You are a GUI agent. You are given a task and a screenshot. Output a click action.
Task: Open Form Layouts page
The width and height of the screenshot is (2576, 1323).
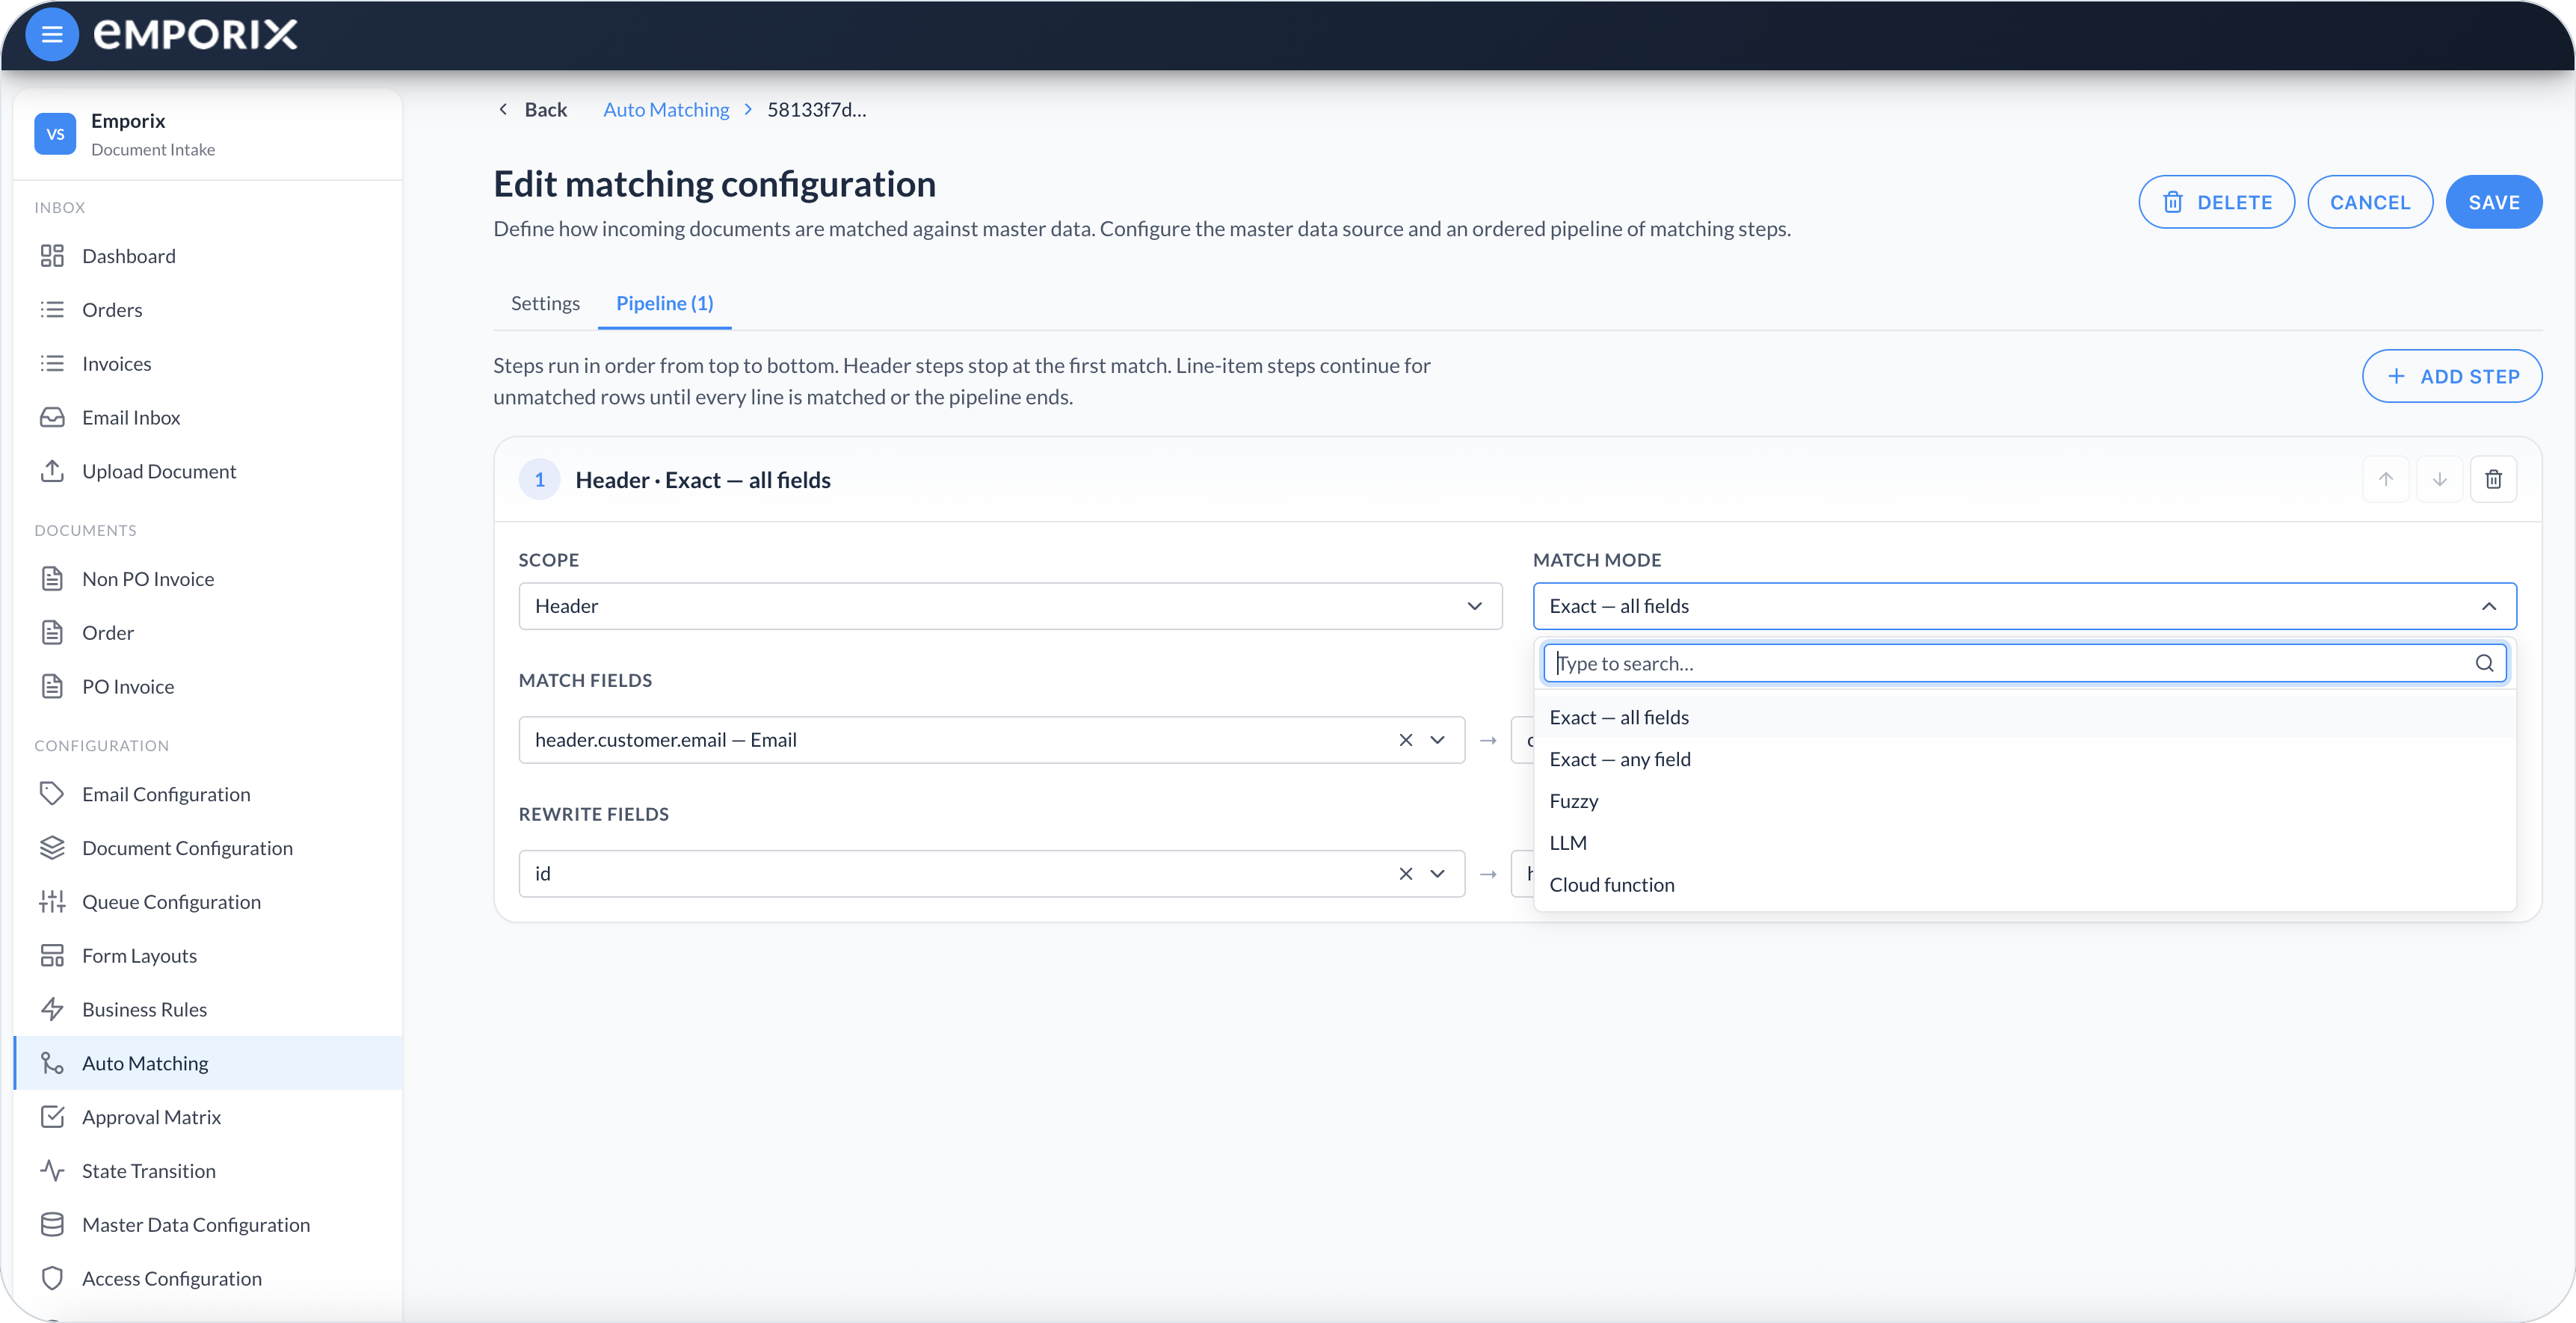coord(208,956)
